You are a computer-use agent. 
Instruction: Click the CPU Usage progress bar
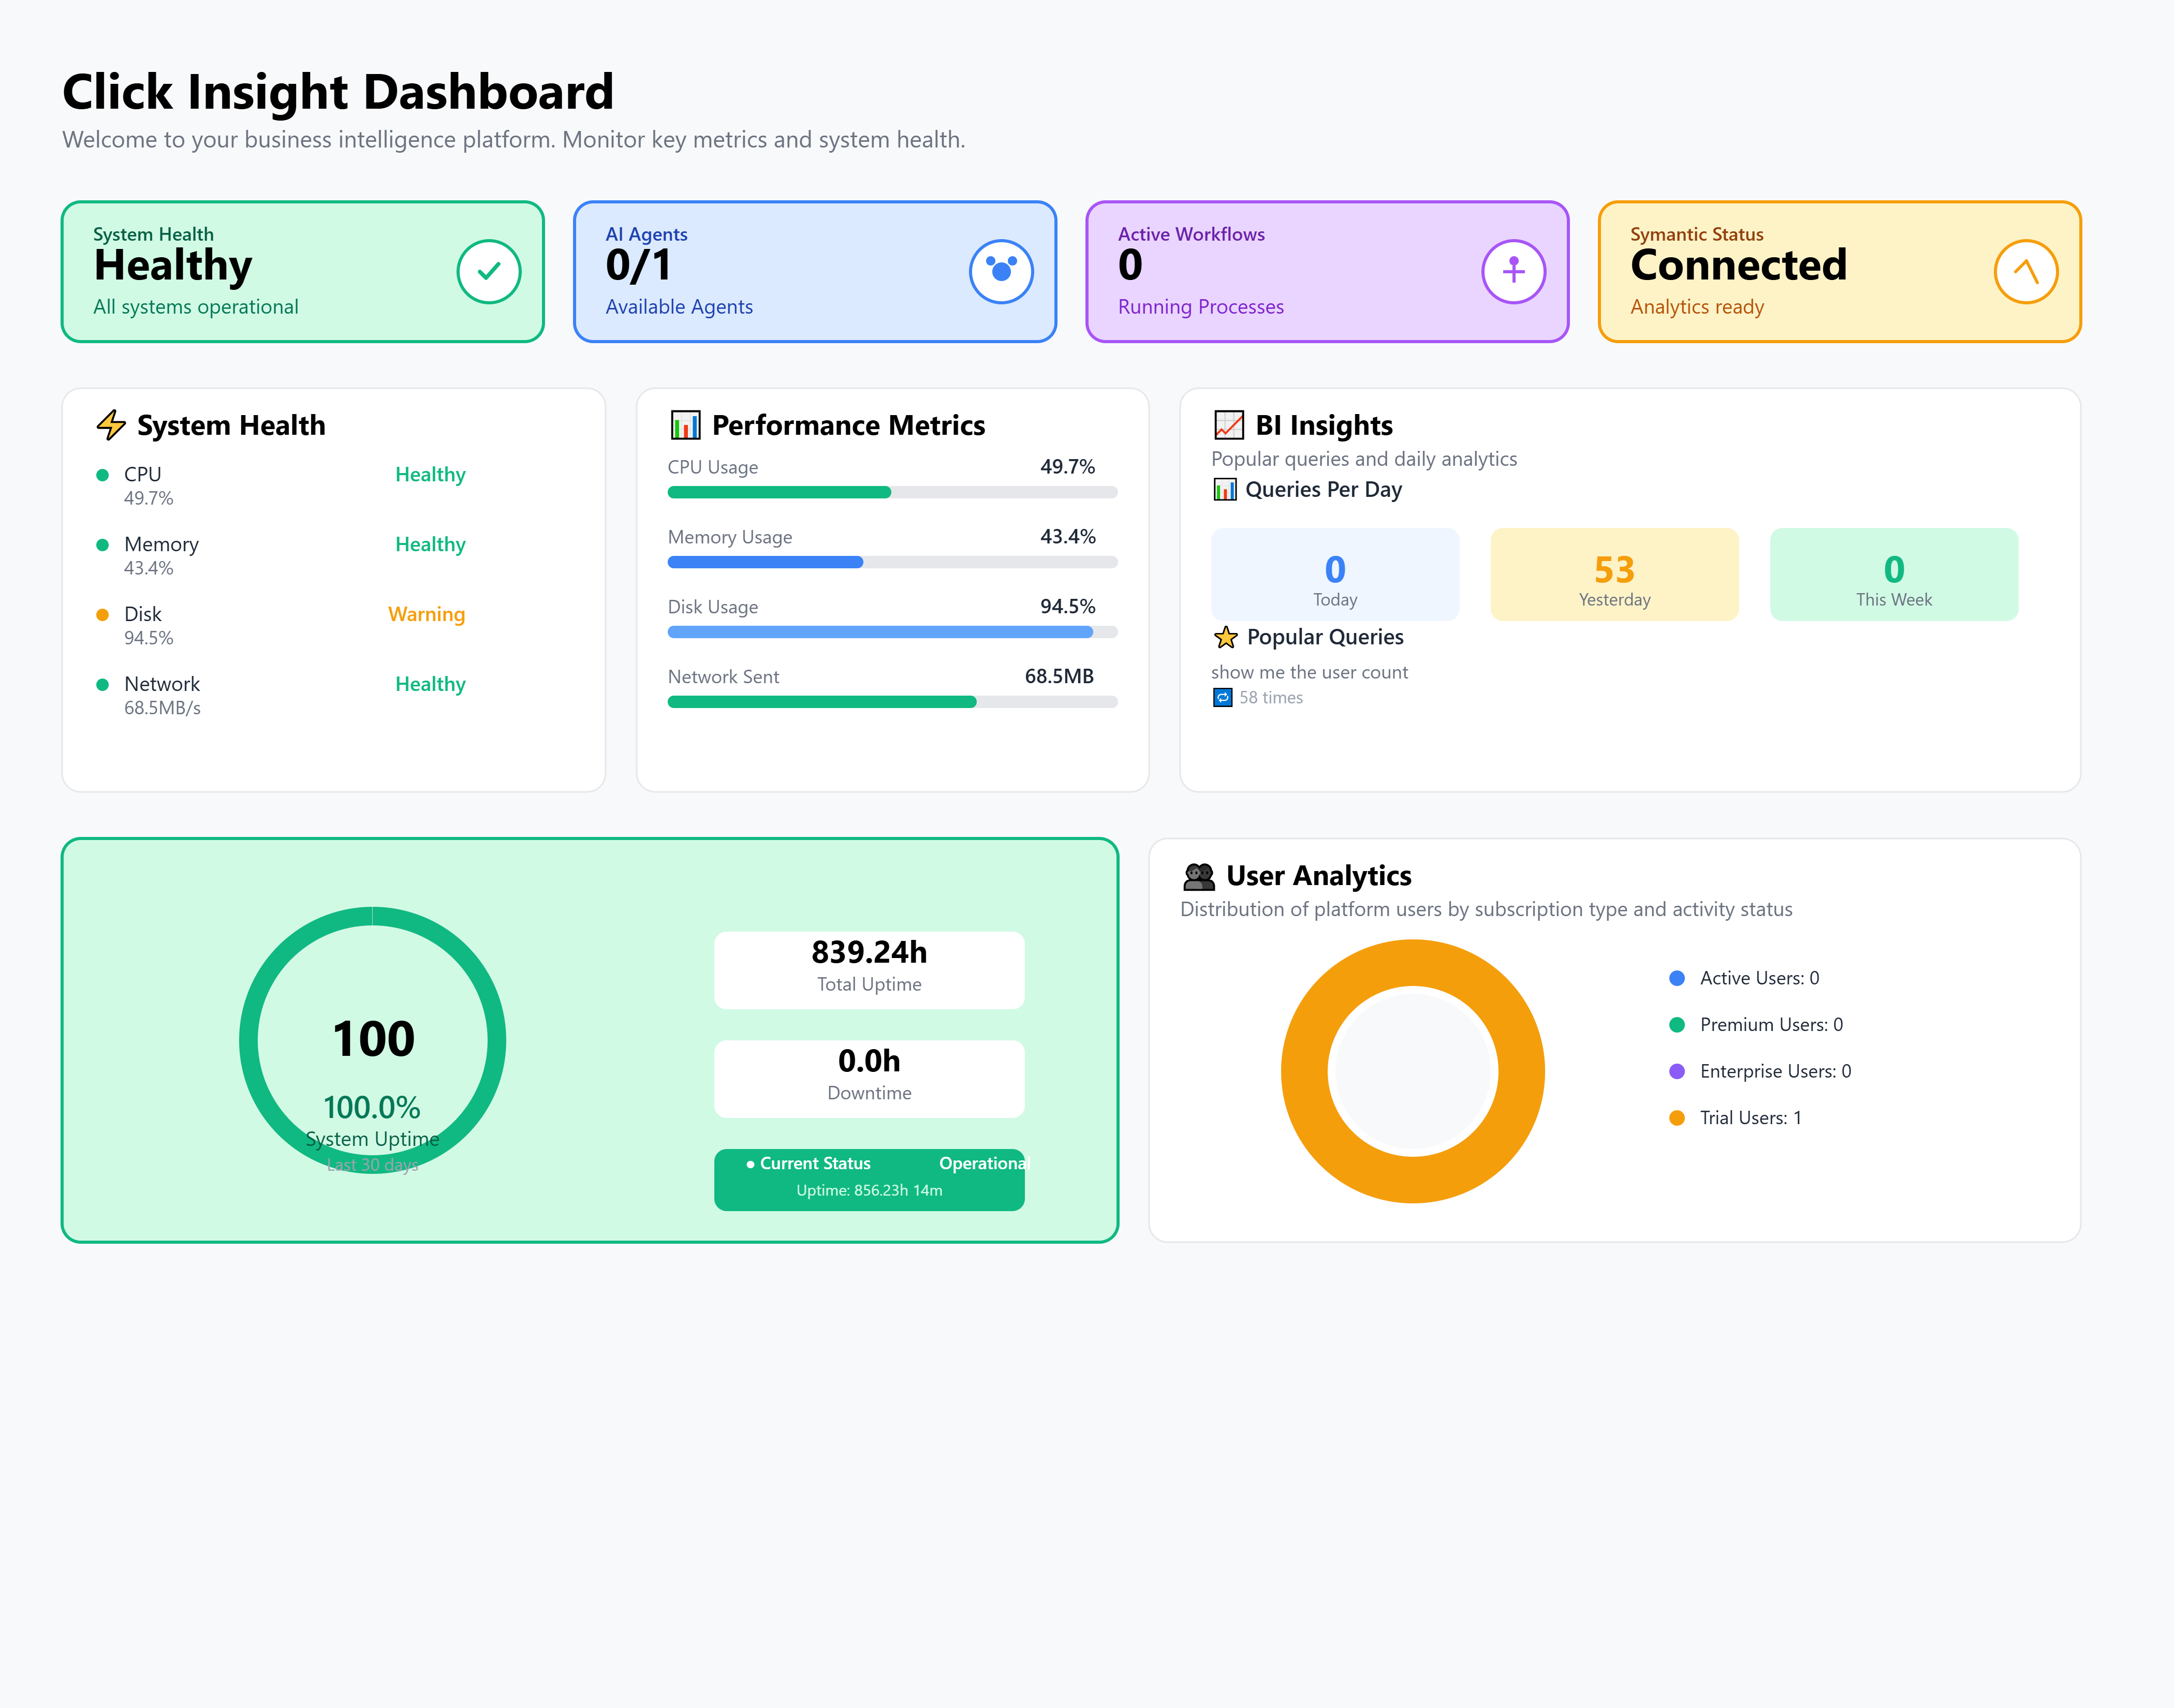(x=892, y=492)
